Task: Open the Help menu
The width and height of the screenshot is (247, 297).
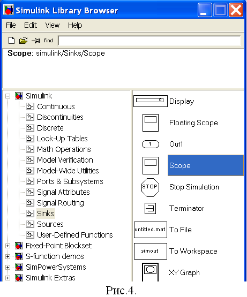Action: [x=75, y=25]
